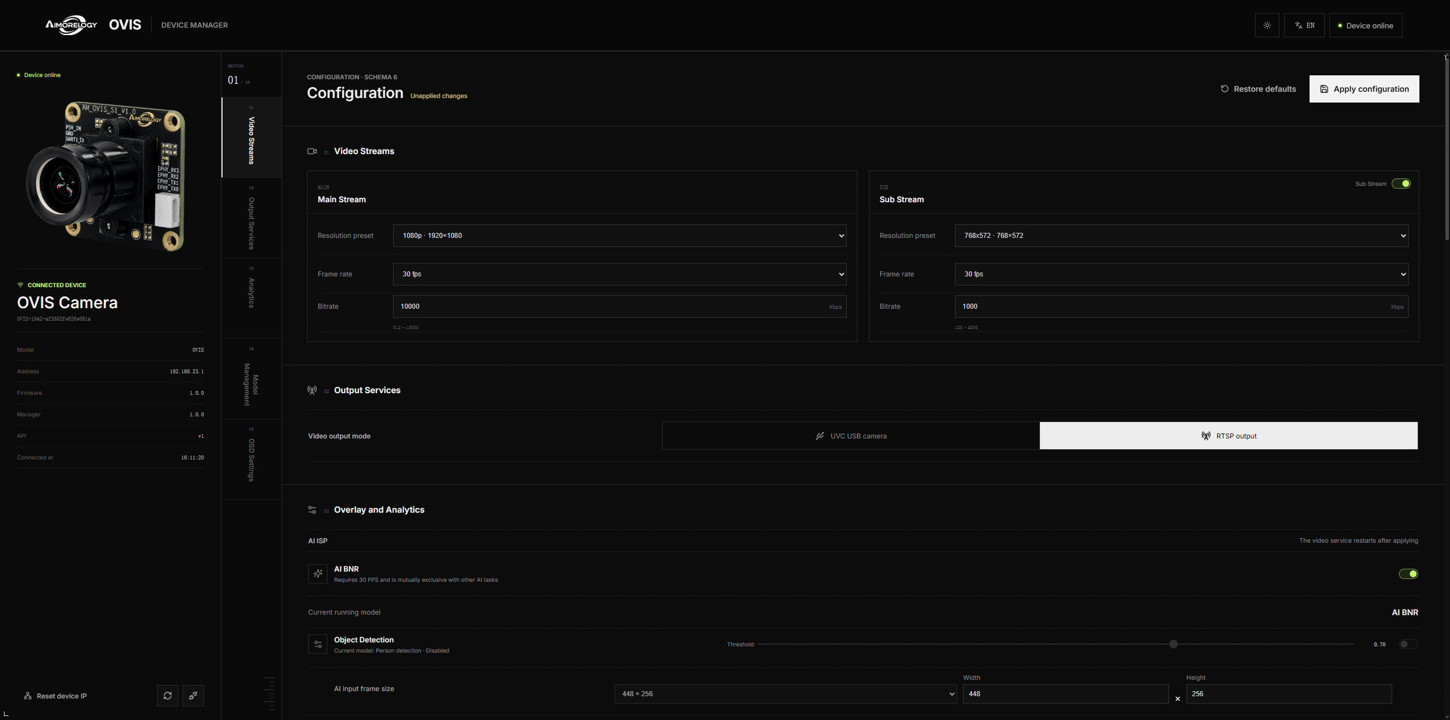Viewport: 1450px width, 720px height.
Task: Click the Restore defaults circular arrow icon
Action: pyautogui.click(x=1225, y=89)
